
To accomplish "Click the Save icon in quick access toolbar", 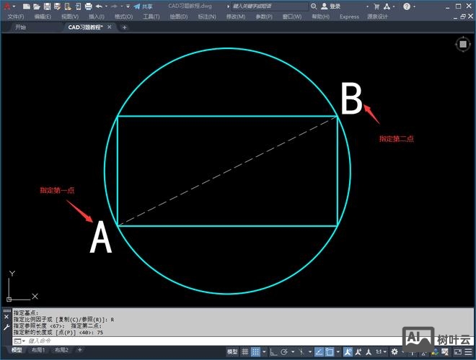I will coord(46,6).
